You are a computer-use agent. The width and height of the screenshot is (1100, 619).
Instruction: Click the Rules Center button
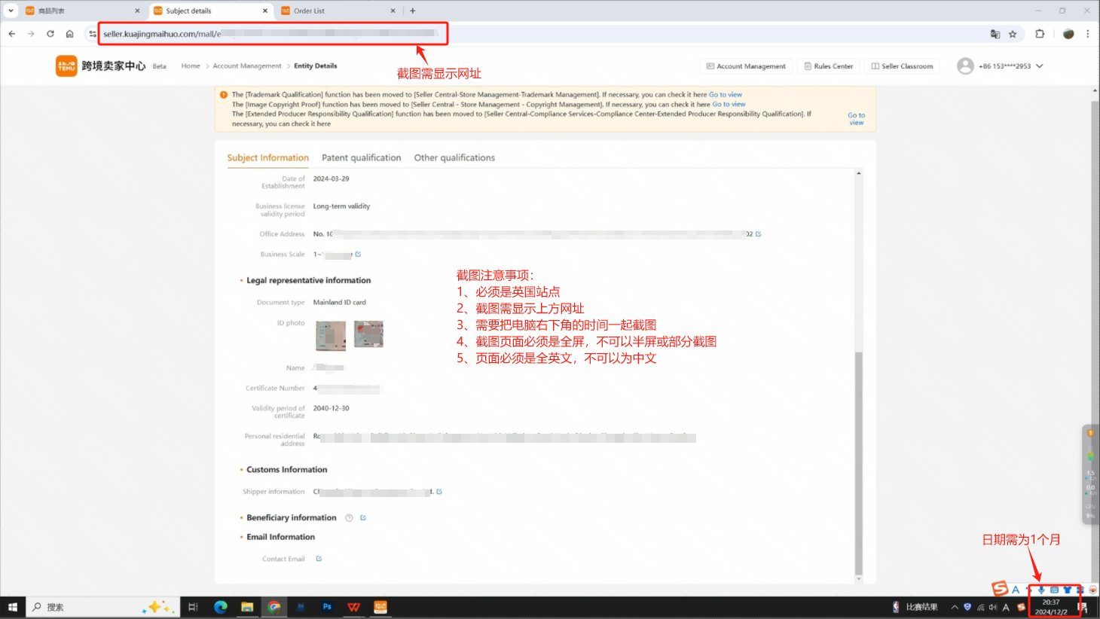pyautogui.click(x=828, y=66)
